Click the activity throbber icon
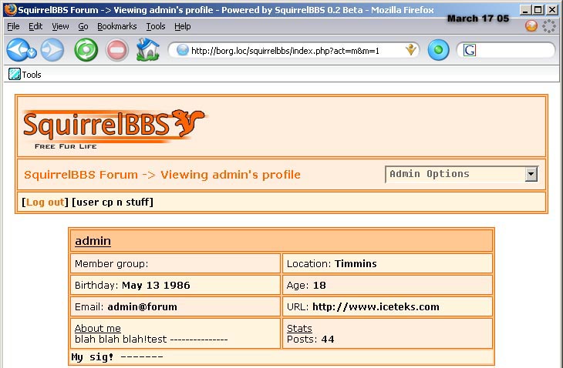The height and width of the screenshot is (368, 563). 548,26
